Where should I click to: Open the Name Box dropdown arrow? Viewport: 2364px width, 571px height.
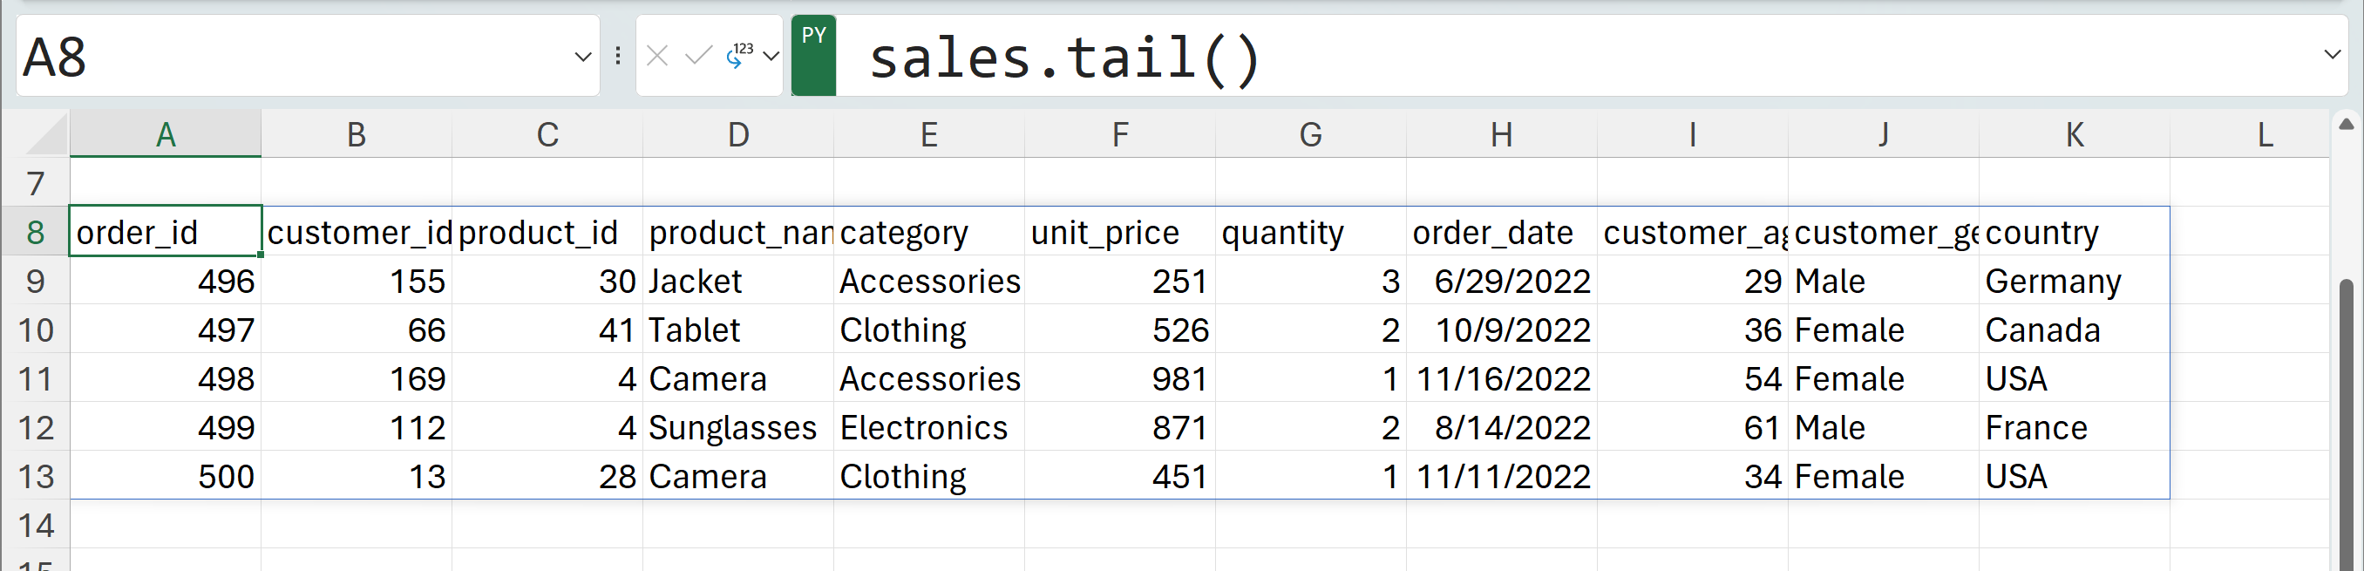click(581, 57)
